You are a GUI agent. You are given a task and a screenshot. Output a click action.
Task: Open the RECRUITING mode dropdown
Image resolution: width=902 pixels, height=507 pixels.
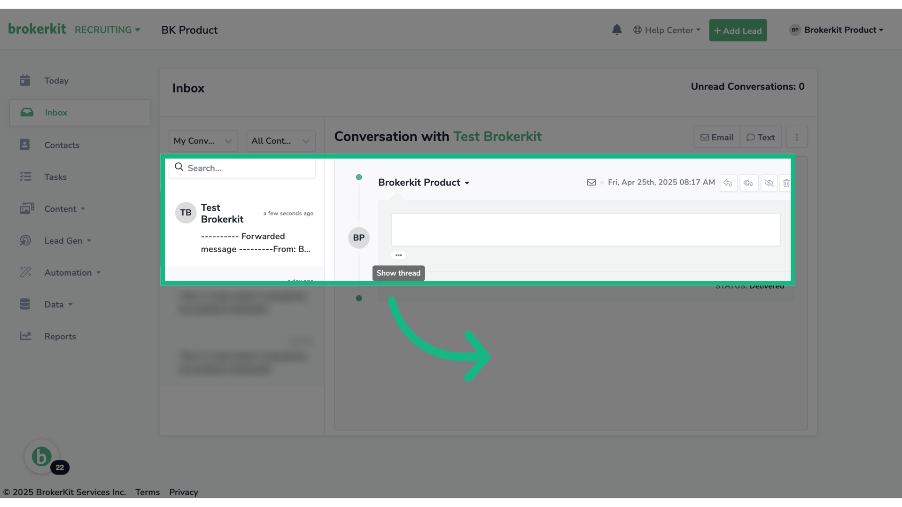[108, 30]
